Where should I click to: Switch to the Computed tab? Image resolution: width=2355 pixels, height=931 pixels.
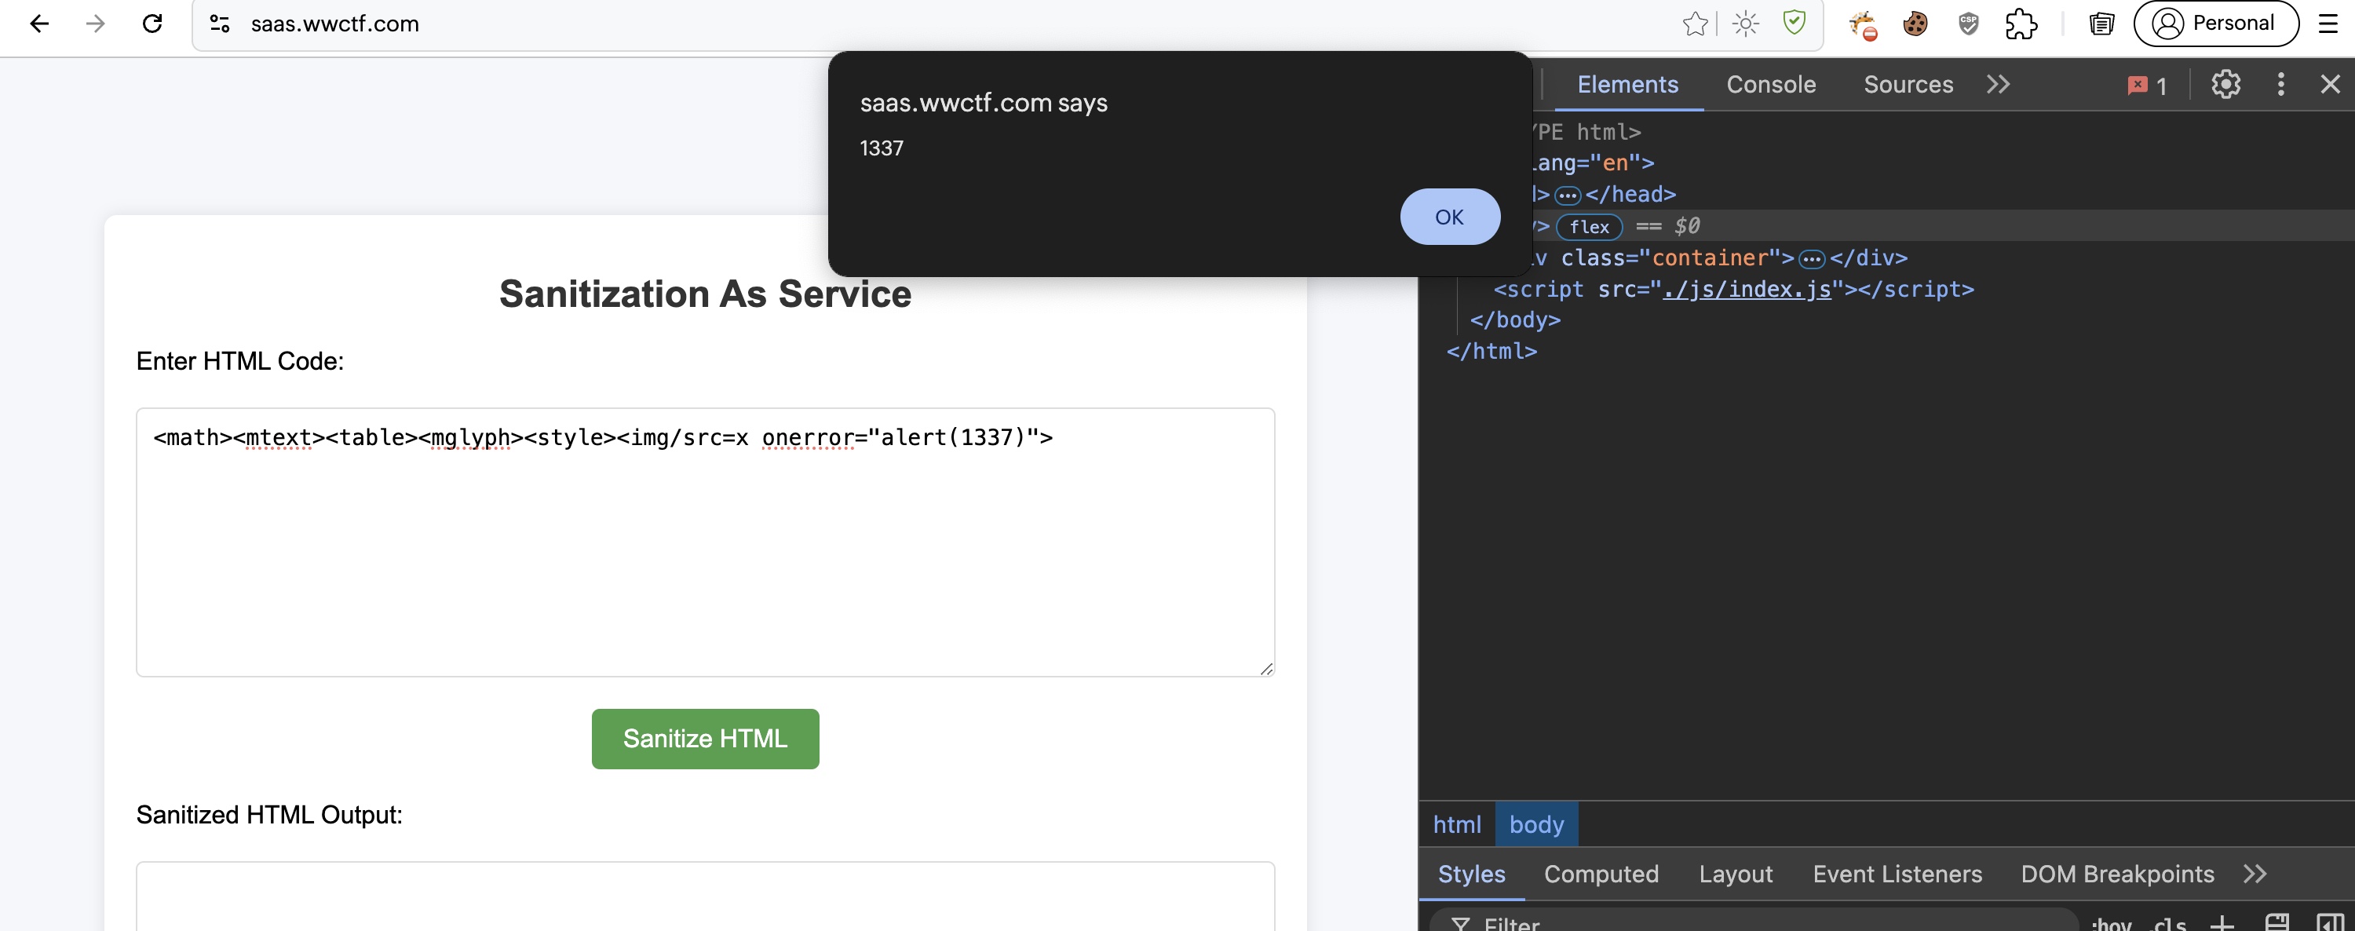point(1601,874)
